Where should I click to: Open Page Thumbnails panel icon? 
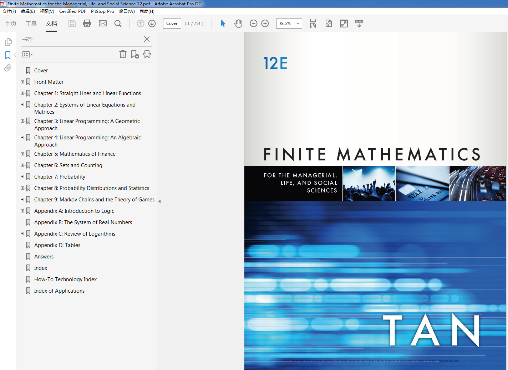pyautogui.click(x=8, y=42)
